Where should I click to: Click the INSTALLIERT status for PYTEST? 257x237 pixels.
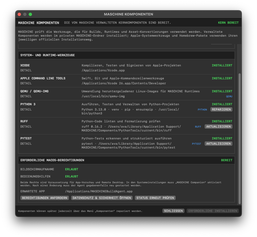(x=222, y=138)
